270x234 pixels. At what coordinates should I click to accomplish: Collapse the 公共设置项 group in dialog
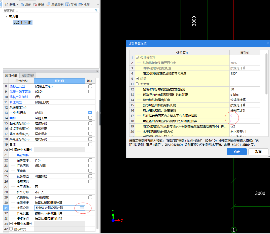tap(137, 57)
